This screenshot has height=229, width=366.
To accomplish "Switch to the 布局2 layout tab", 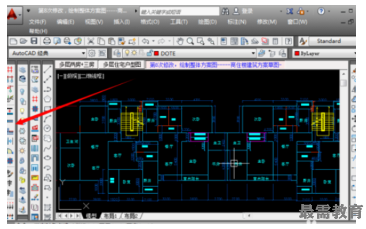I will (131, 216).
